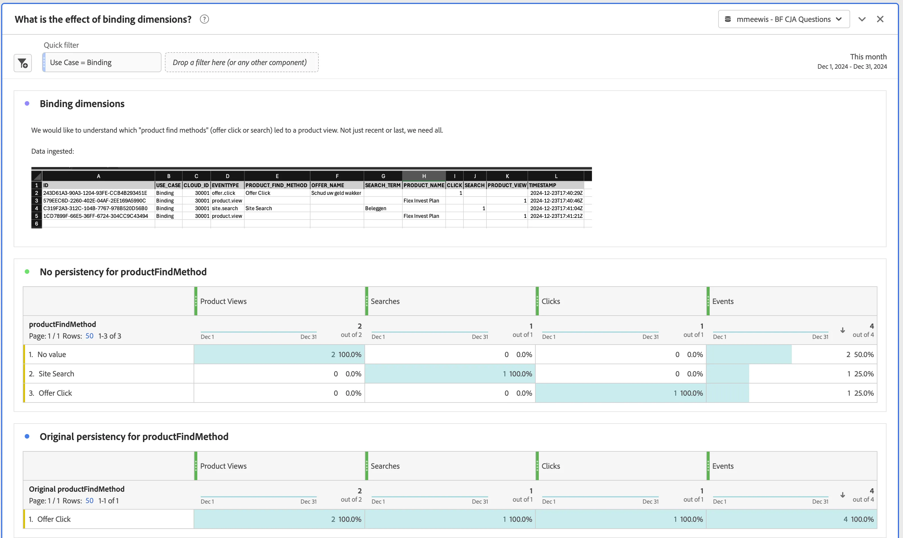Click the 1 100.0% Searches cell for Site Search
Screen dimensions: 903x538
[450, 374]
